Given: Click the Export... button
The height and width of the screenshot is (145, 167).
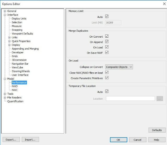Looking at the screenshot, I should 11,140.
